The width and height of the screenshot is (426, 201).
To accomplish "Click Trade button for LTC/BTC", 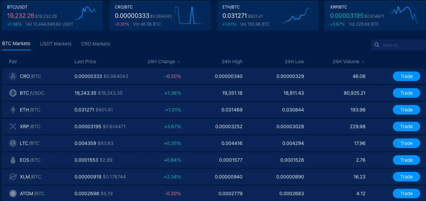I will coord(406,143).
